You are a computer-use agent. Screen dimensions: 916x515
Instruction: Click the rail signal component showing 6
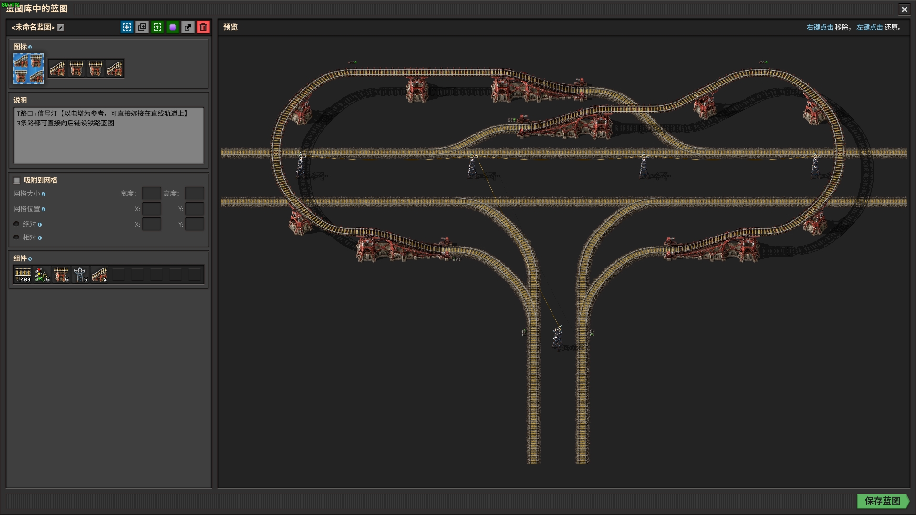(x=42, y=274)
